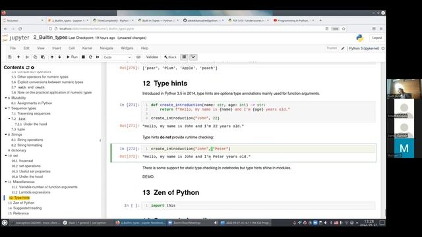Click the Jupyter logo
The image size is (422, 237).
16,38
